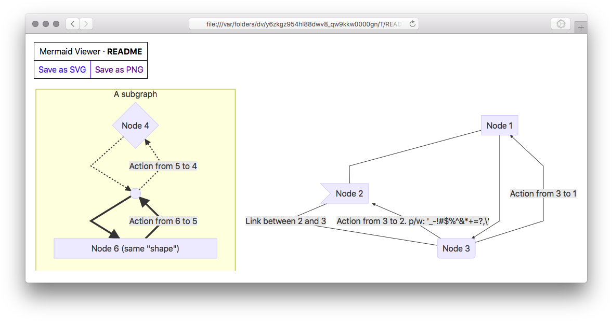This screenshot has width=612, height=321.
Task: Click the new tab plus icon
Action: click(581, 26)
